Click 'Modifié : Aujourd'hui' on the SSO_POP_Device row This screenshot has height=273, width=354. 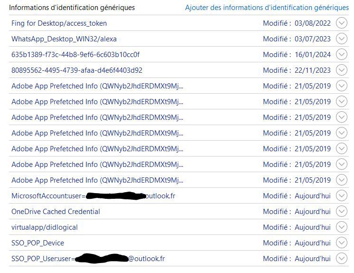click(297, 243)
